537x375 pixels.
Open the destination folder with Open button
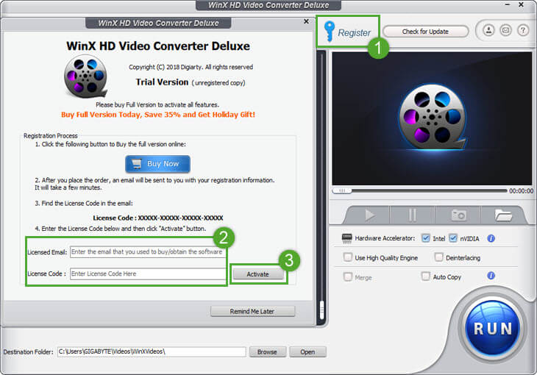[x=307, y=351]
